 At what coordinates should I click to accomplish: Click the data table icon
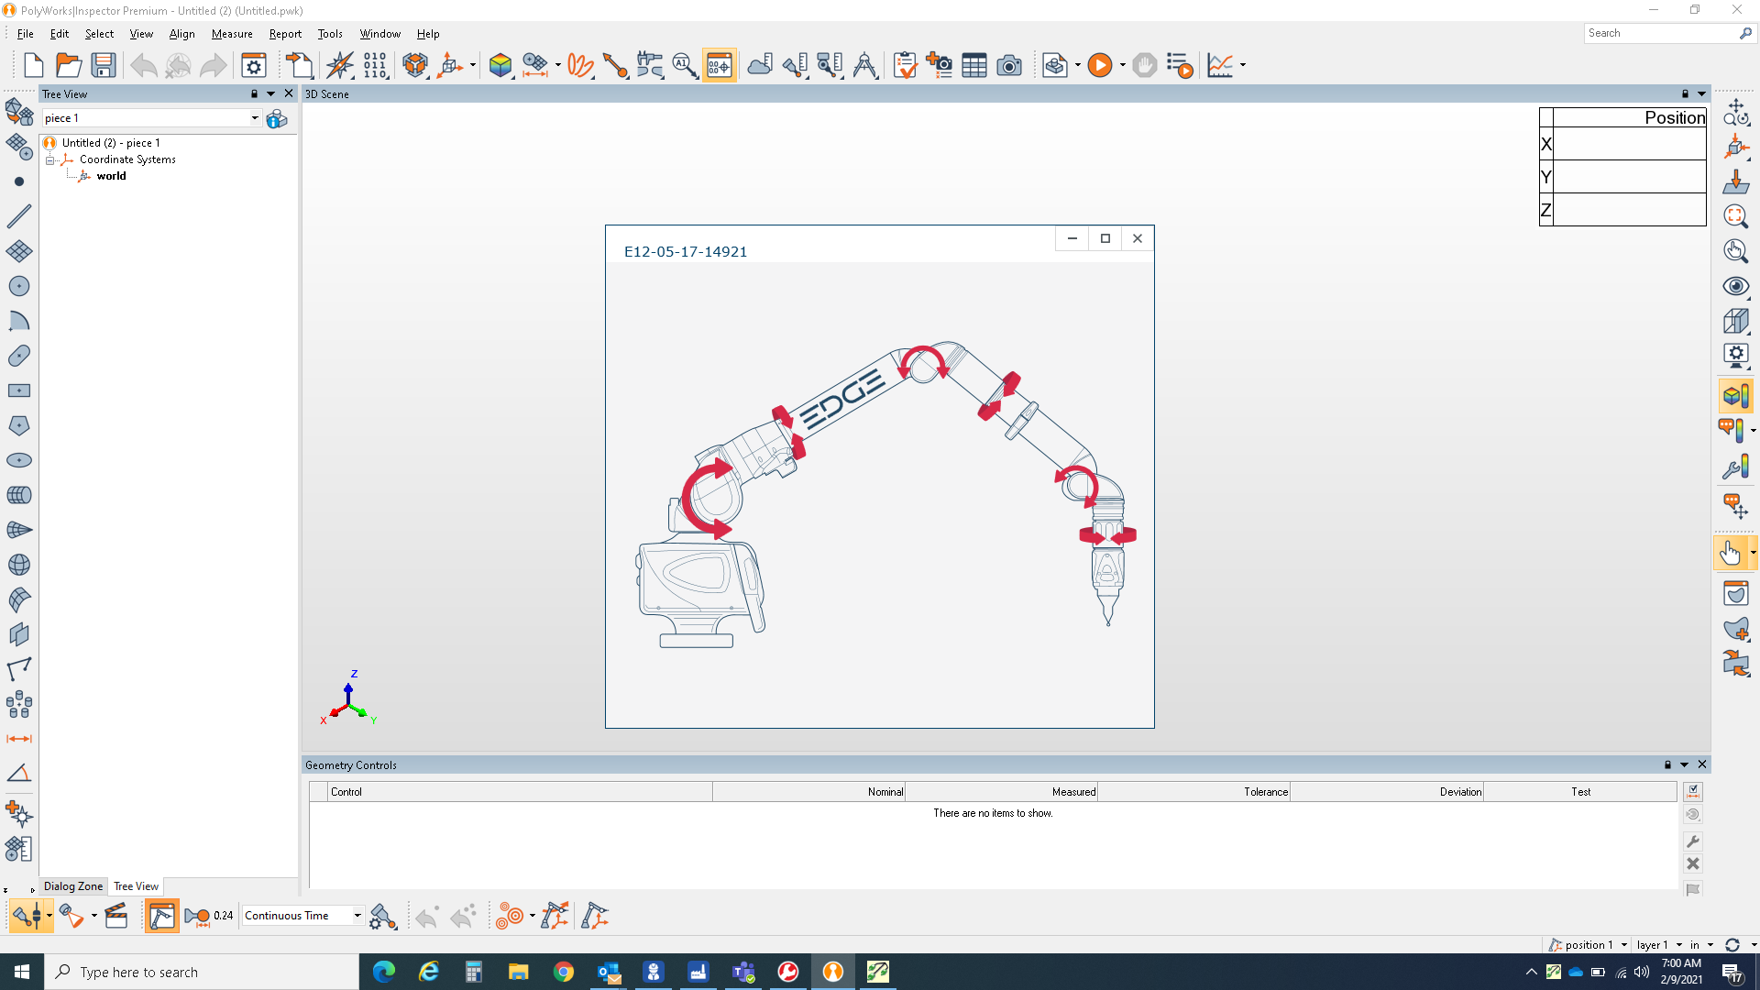974,65
